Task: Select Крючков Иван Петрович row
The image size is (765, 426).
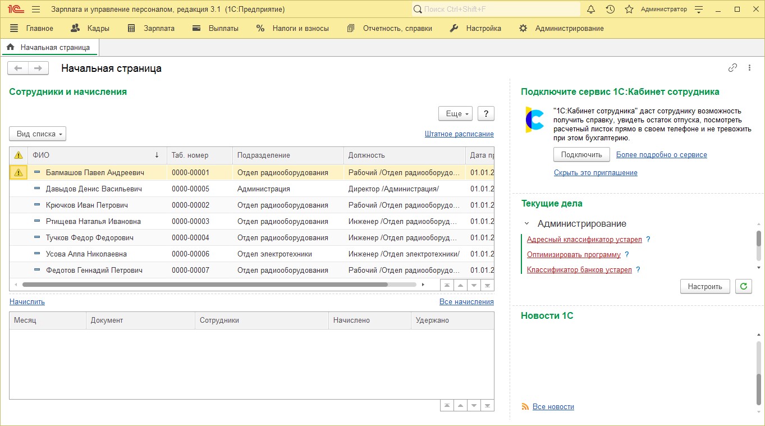Action: pos(251,205)
